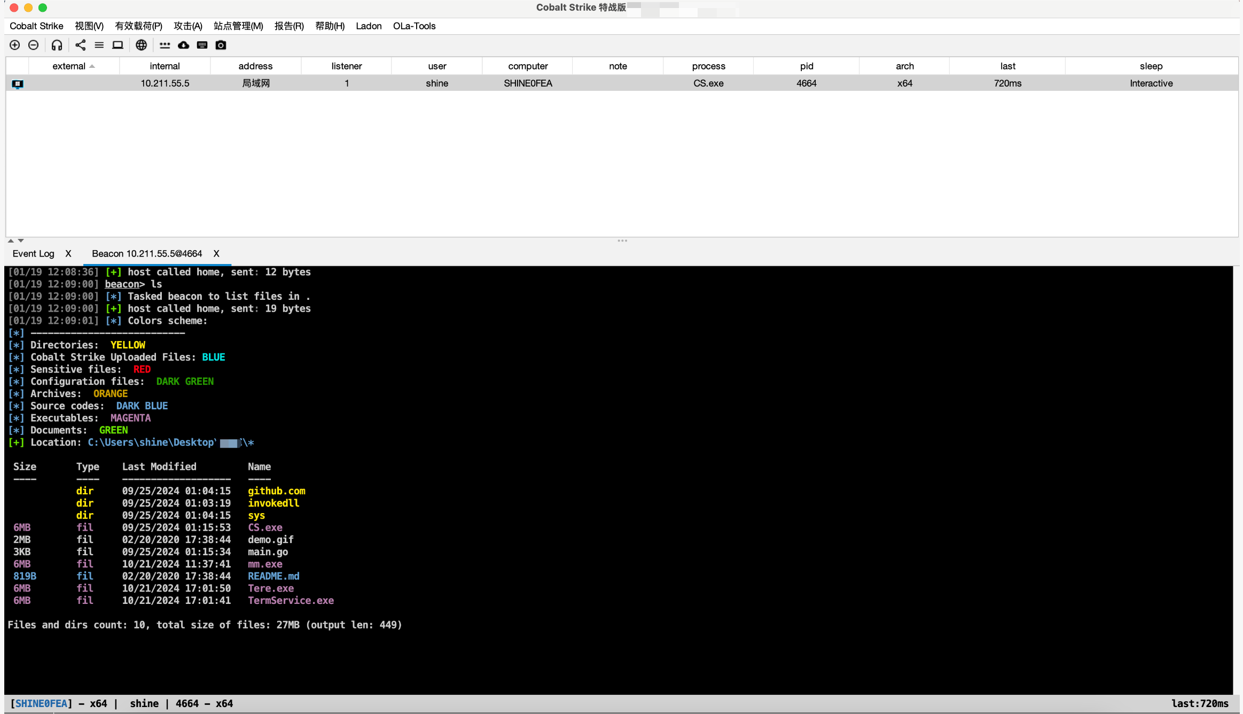Sort by the sleep column header
The height and width of the screenshot is (714, 1243).
[x=1151, y=66]
